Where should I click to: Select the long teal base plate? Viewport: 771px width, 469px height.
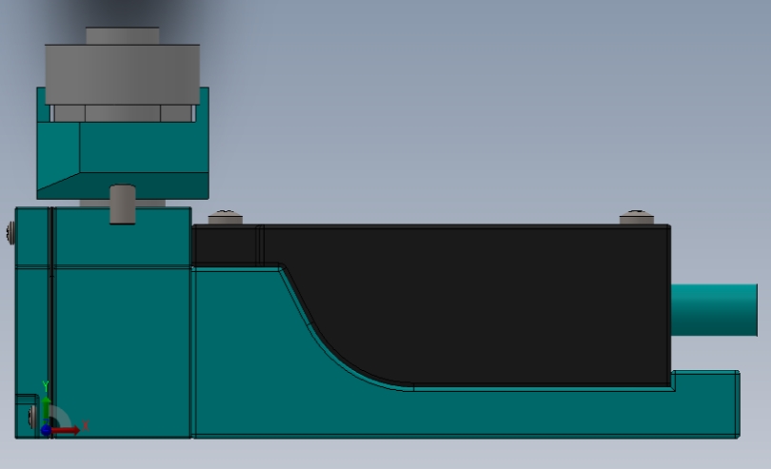[x=463, y=413]
